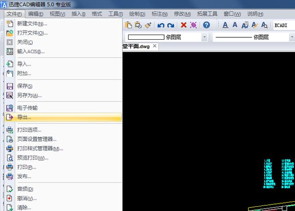Viewport: 295px width, 211px height.
Task: Click the underlined A text tool icon
Action: (x=225, y=25)
